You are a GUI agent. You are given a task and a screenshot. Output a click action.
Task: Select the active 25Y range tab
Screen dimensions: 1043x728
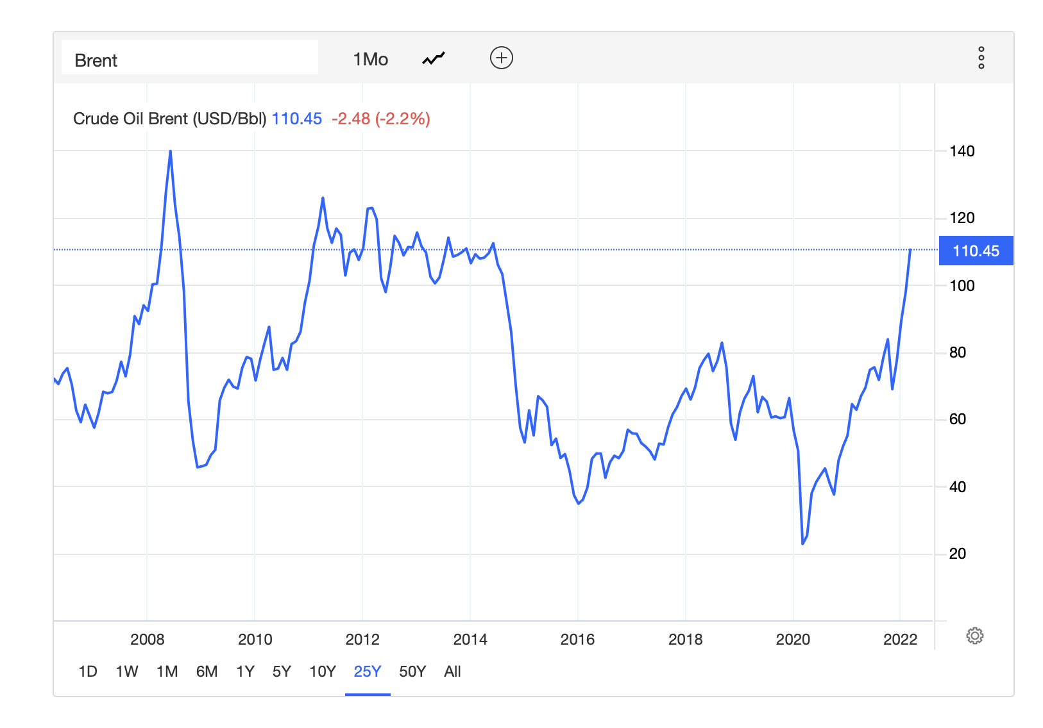(x=368, y=672)
